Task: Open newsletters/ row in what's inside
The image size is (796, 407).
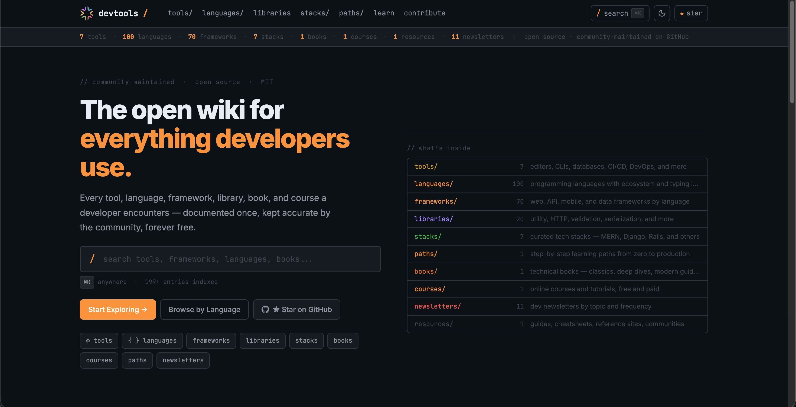Action: [557, 306]
